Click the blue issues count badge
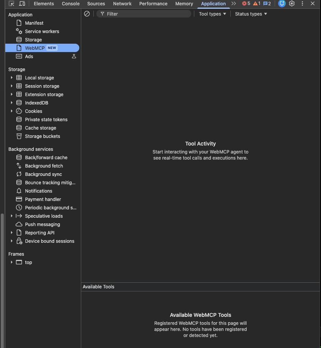This screenshot has height=348, width=321. [267, 3]
